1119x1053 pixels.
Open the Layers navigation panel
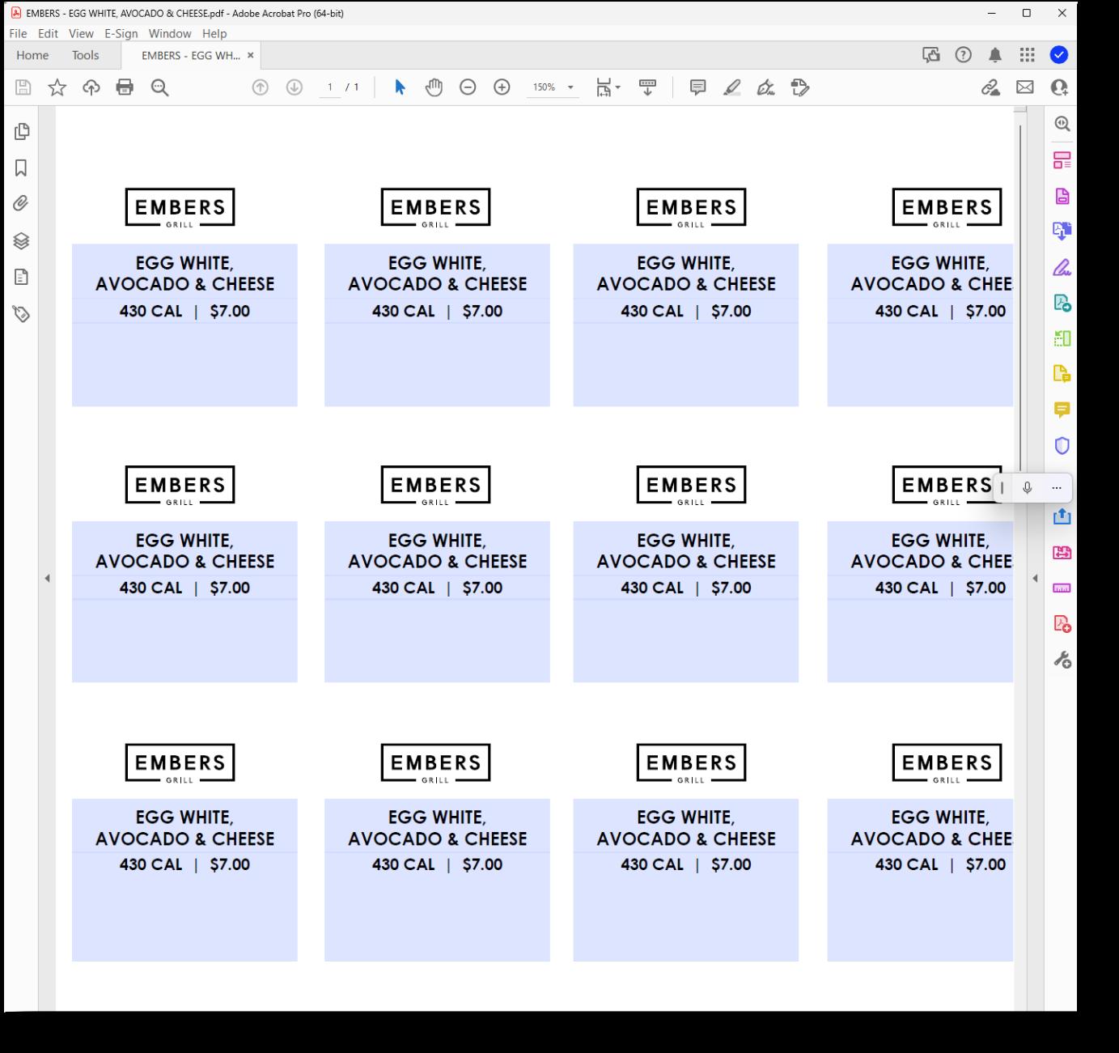pos(22,240)
